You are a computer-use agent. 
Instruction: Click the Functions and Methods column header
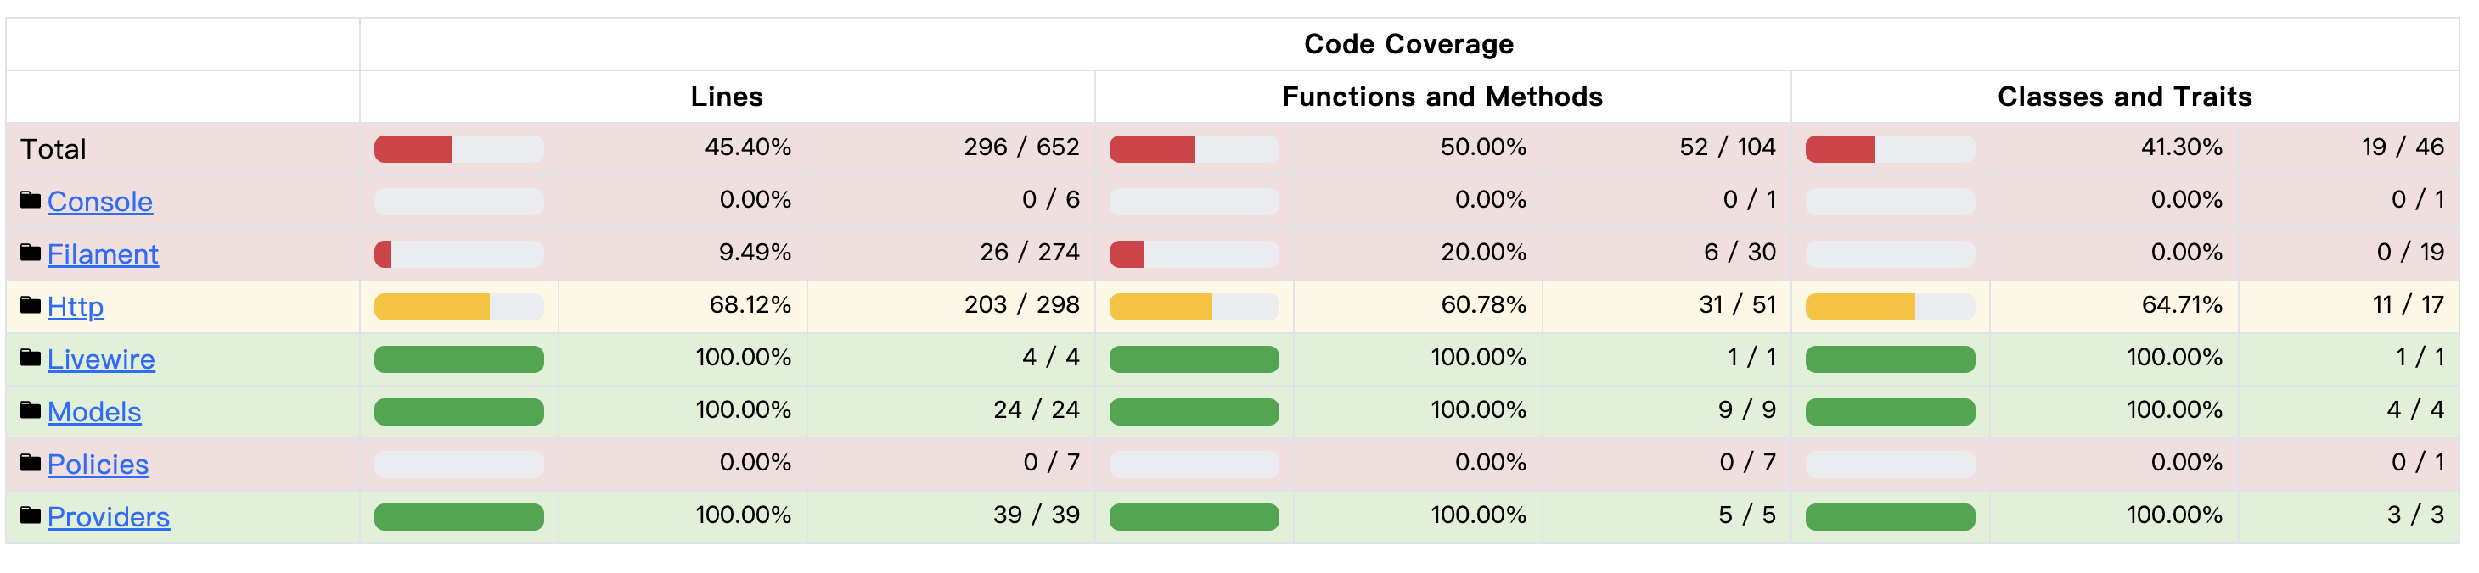pos(1442,96)
